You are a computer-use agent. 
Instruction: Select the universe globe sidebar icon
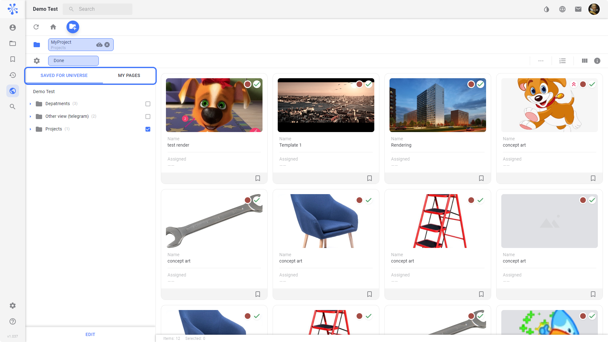point(13,91)
